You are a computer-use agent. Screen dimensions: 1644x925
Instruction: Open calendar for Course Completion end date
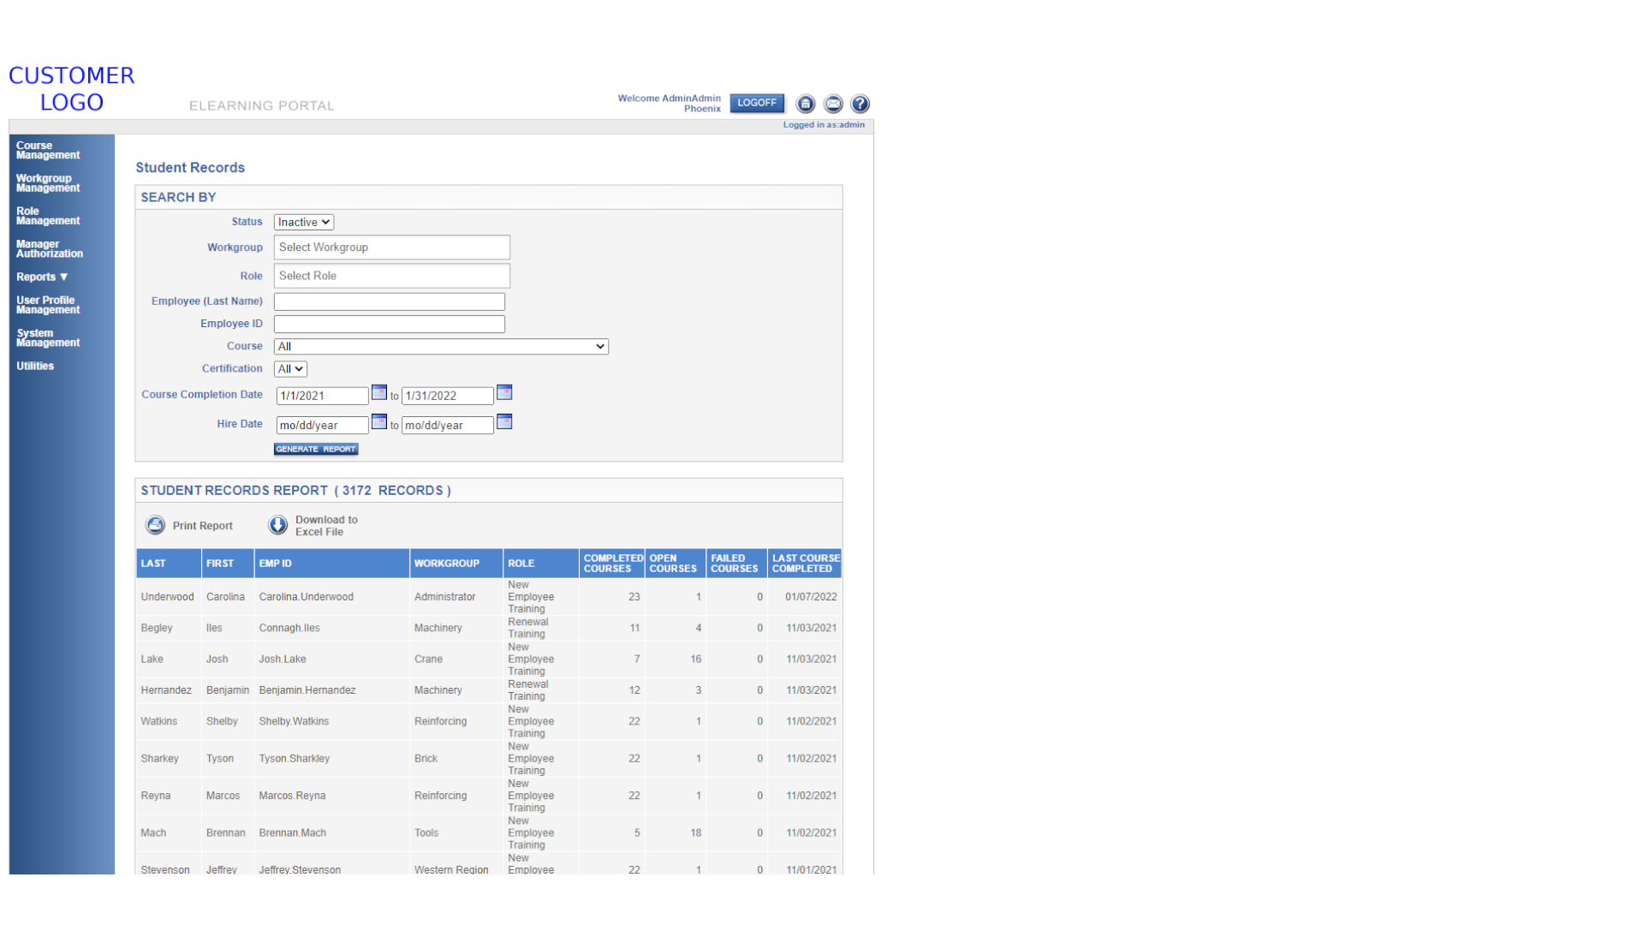point(504,392)
